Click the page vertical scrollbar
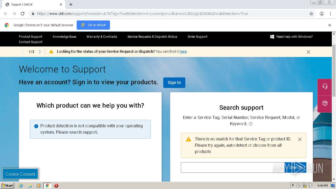The image size is (336, 189). (334, 70)
